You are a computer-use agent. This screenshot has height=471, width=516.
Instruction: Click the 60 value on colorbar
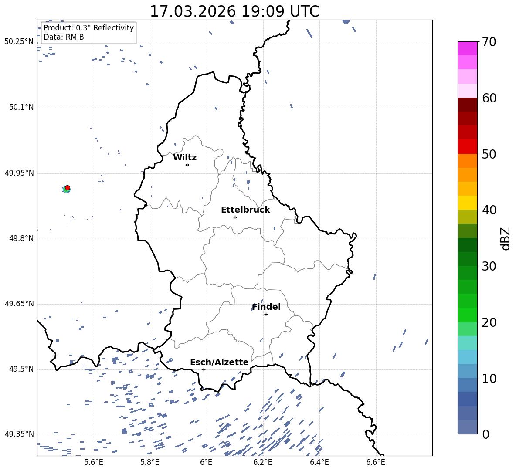pyautogui.click(x=489, y=98)
